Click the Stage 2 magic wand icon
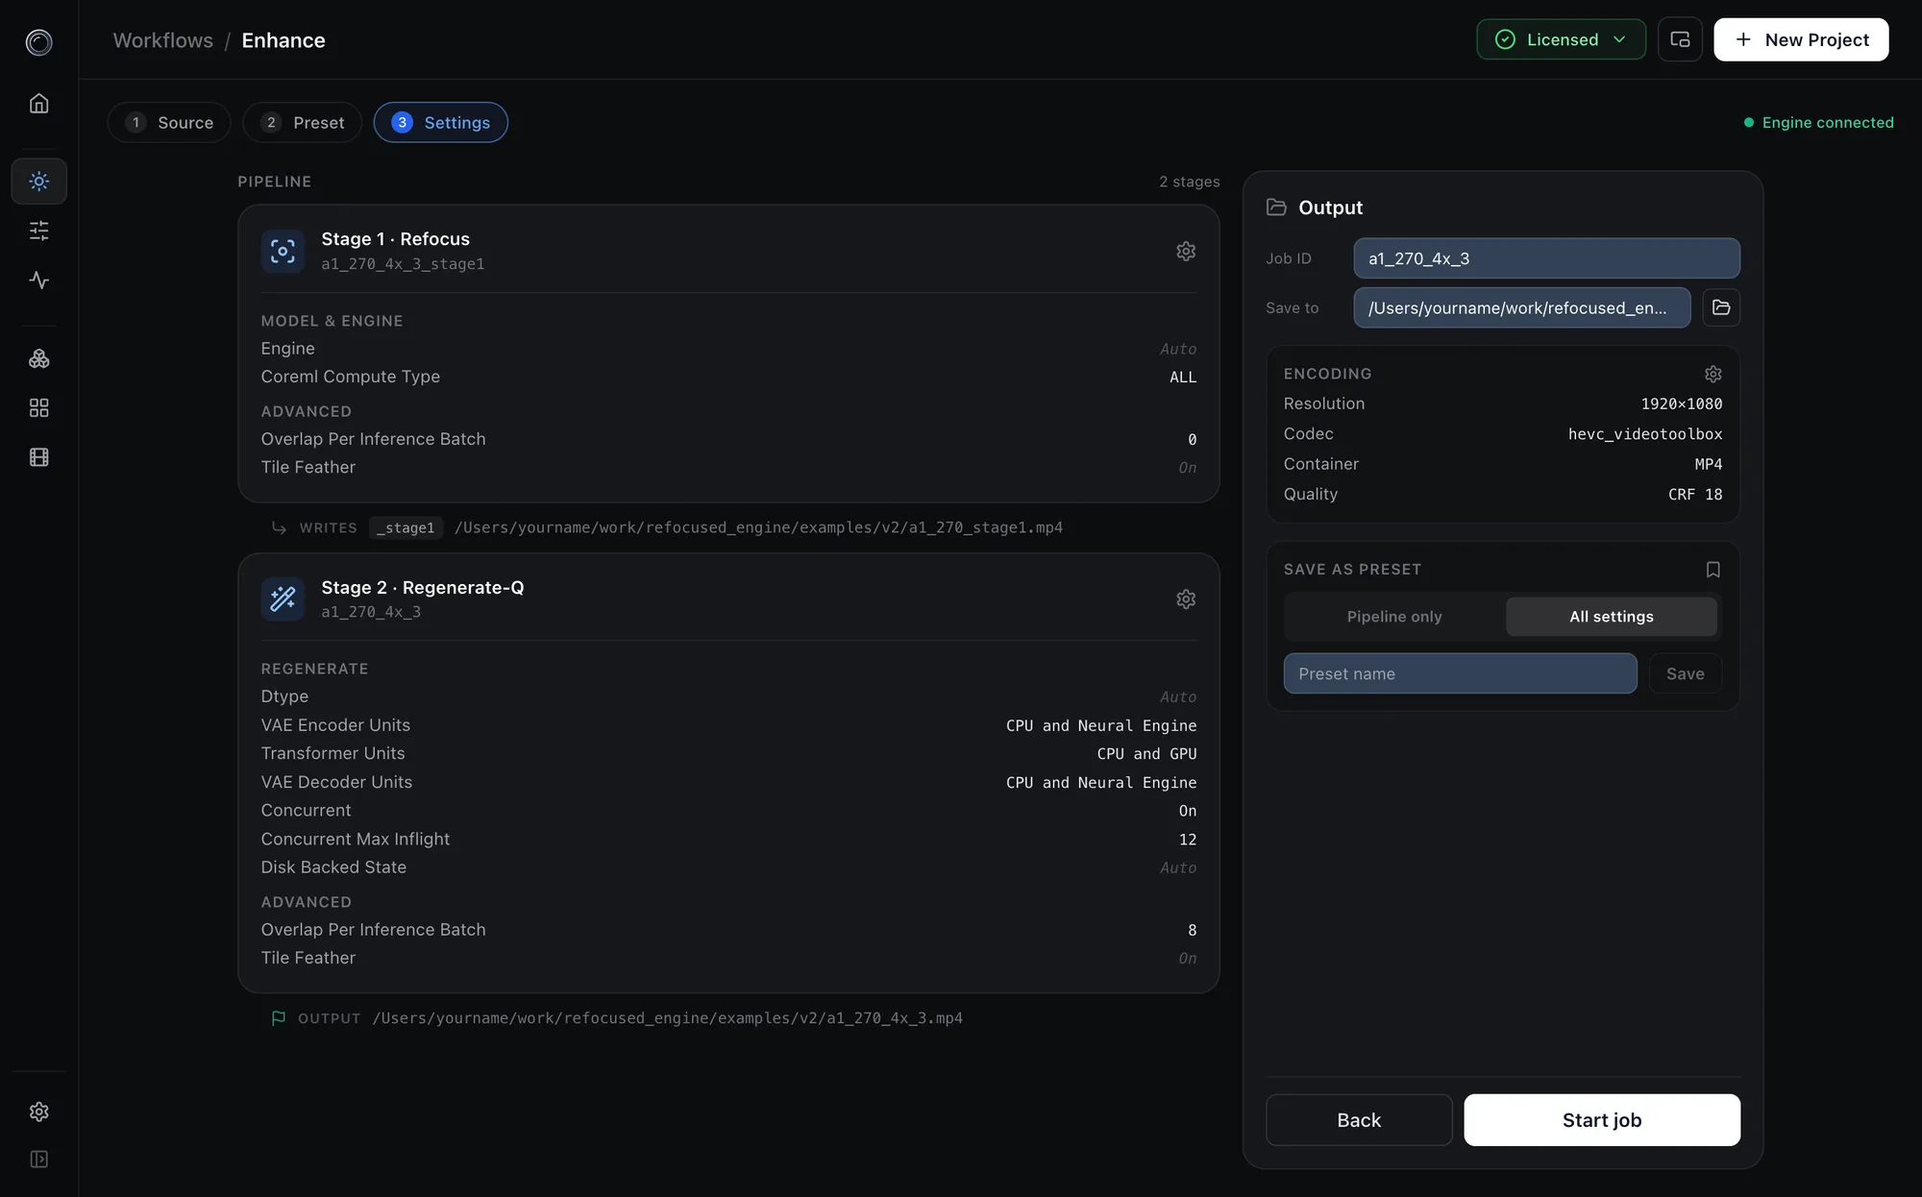 click(x=283, y=599)
